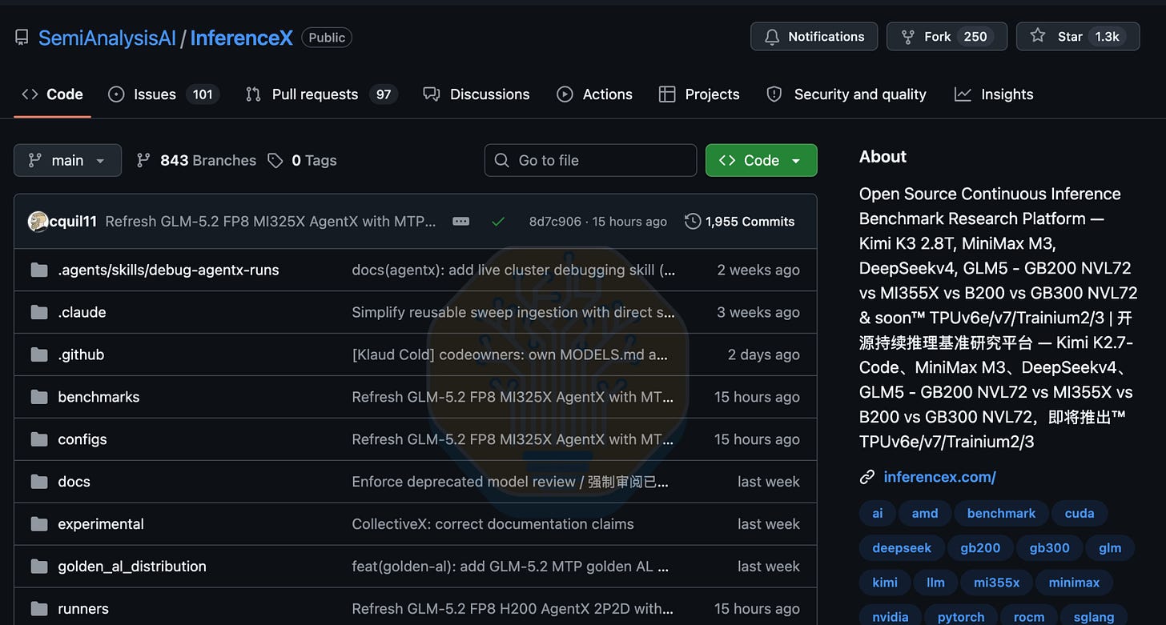Screen dimensions: 1166x625
Task: Select the 'deepseek' topic tag
Action: [902, 548]
